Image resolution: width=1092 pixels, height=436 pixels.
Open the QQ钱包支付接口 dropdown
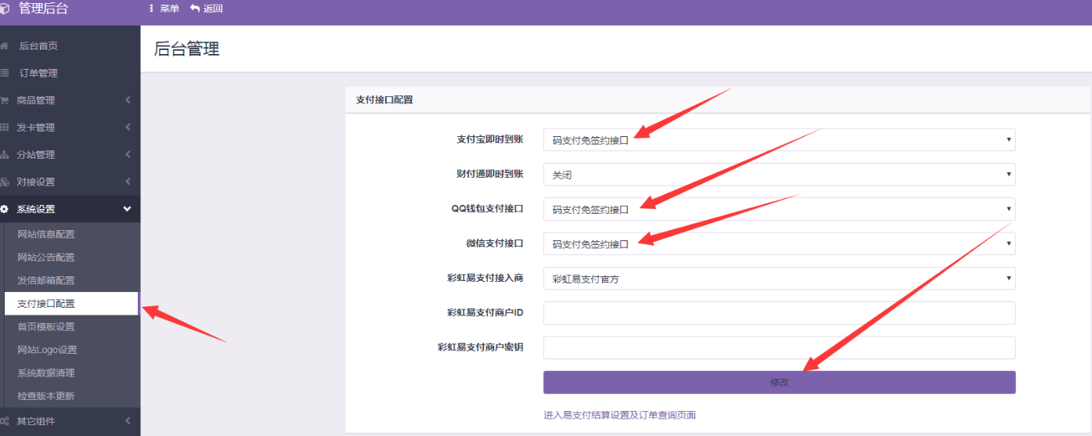coord(779,209)
